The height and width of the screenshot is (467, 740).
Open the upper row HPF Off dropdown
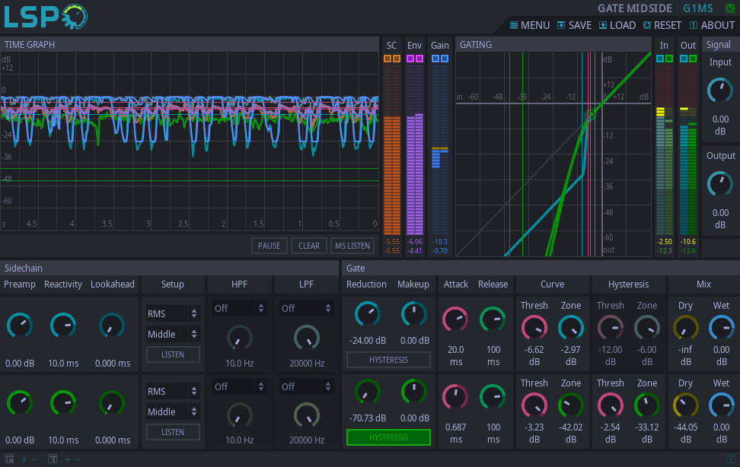tap(239, 309)
